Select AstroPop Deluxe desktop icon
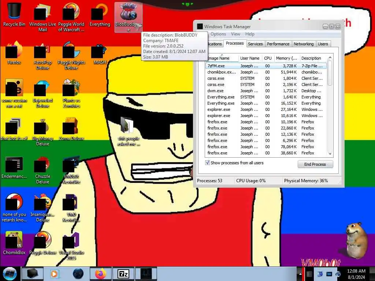Viewport: 375px width, 281px height. [42, 56]
